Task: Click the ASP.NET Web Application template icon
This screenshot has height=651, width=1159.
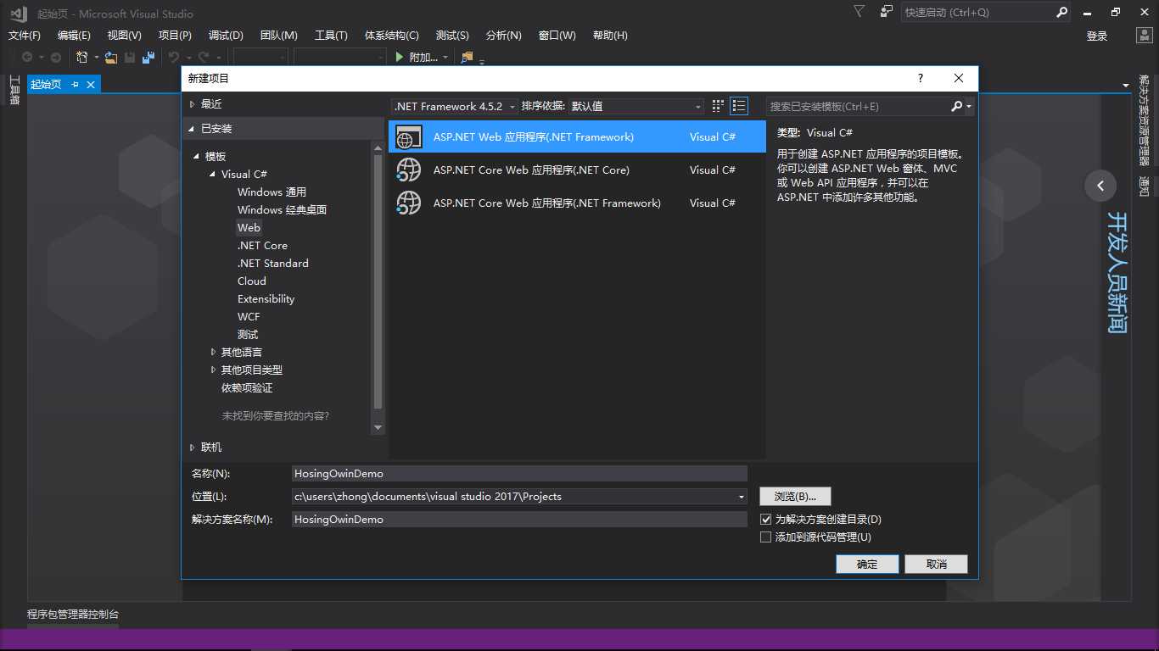Action: (x=409, y=136)
